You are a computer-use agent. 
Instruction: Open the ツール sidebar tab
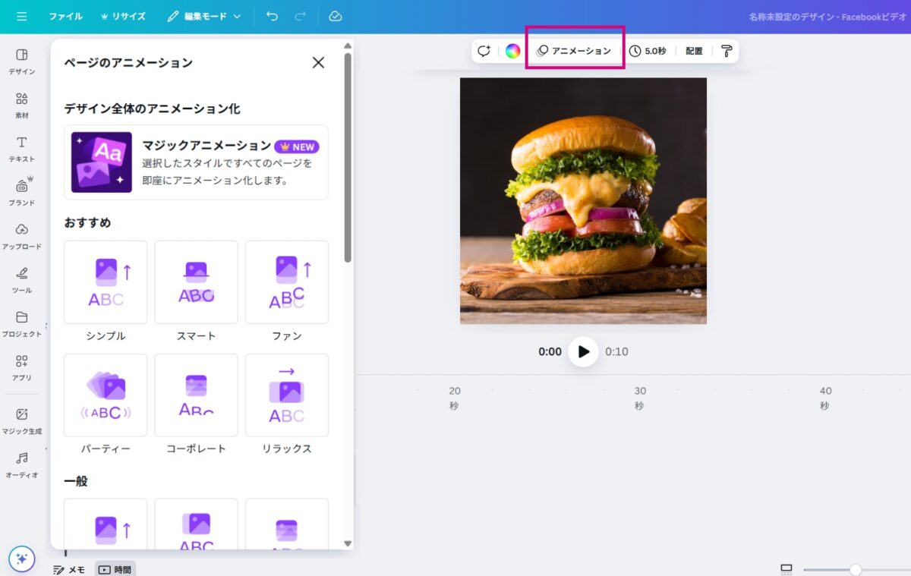click(22, 281)
